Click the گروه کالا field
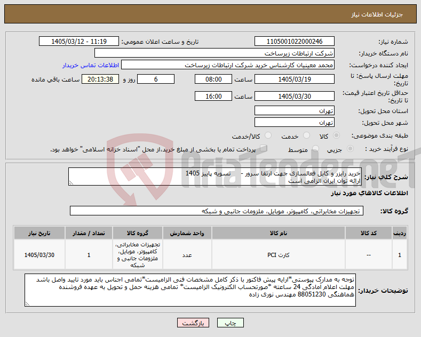 pos(217,211)
